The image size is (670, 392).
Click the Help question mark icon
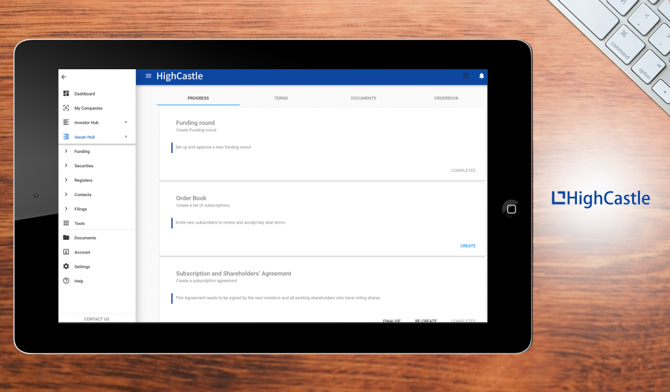click(66, 281)
